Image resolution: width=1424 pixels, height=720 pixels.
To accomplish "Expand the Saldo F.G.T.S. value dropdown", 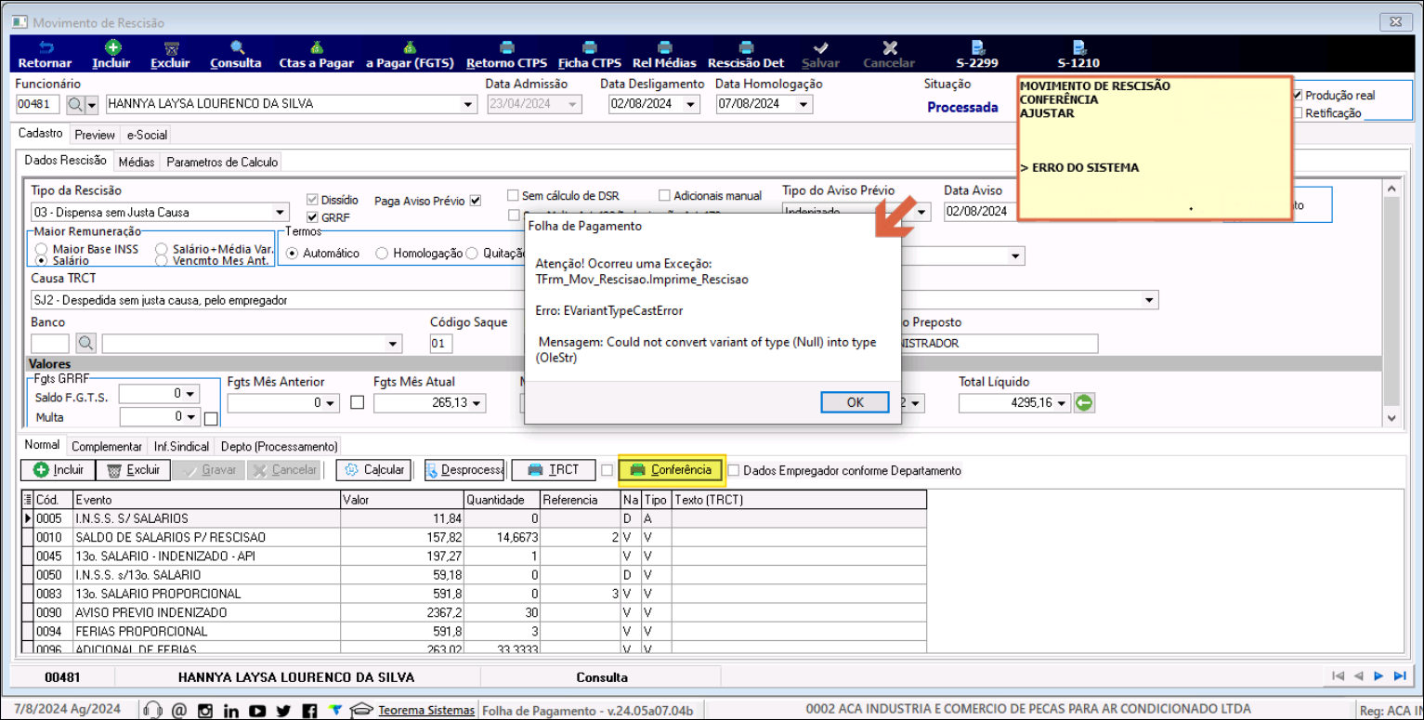I will (191, 395).
